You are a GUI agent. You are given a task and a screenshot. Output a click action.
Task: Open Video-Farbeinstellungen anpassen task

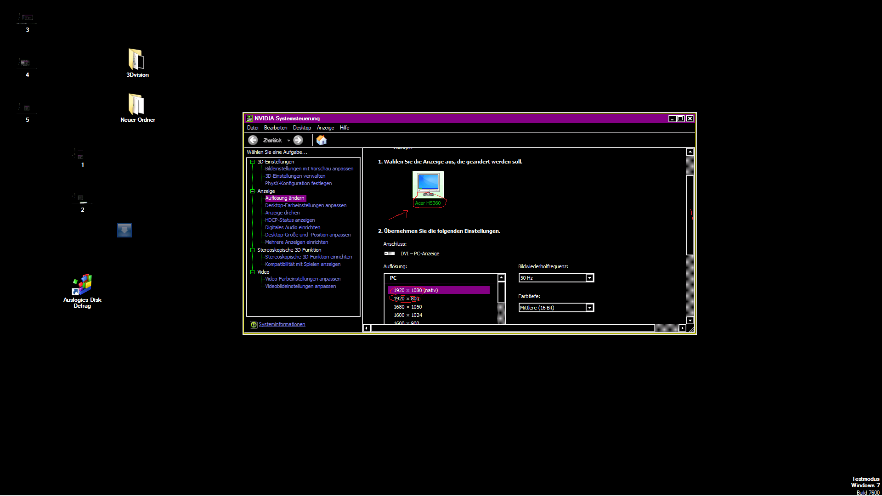coord(303,279)
